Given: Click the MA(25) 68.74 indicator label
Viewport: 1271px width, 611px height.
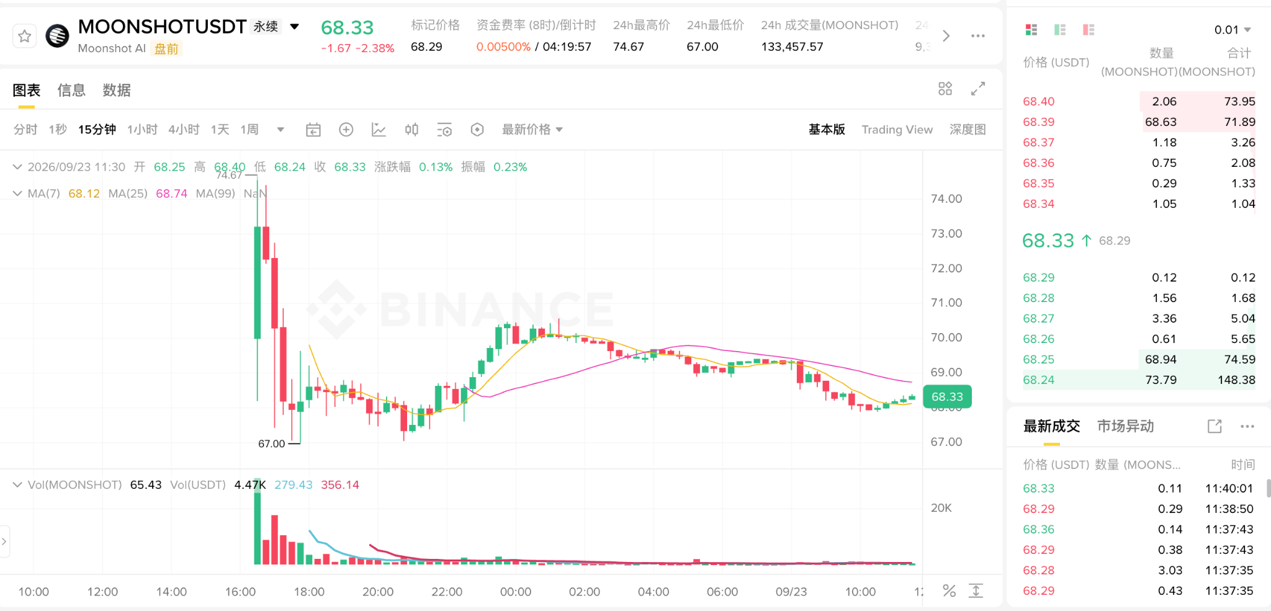Looking at the screenshot, I should [x=148, y=194].
